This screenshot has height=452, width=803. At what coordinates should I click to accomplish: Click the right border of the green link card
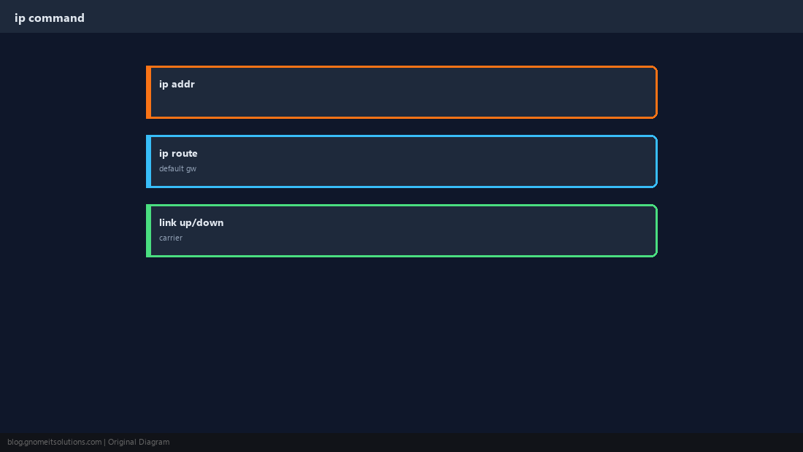(x=656, y=230)
